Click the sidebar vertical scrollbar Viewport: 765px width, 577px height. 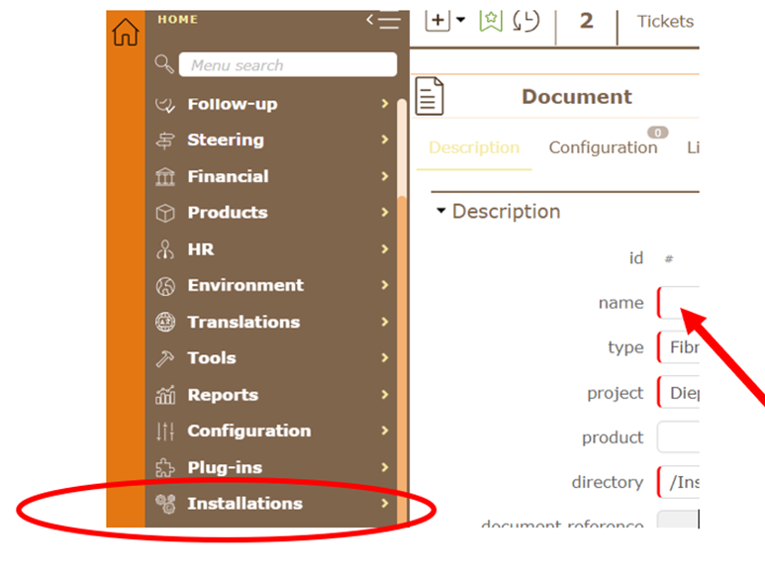click(402, 297)
